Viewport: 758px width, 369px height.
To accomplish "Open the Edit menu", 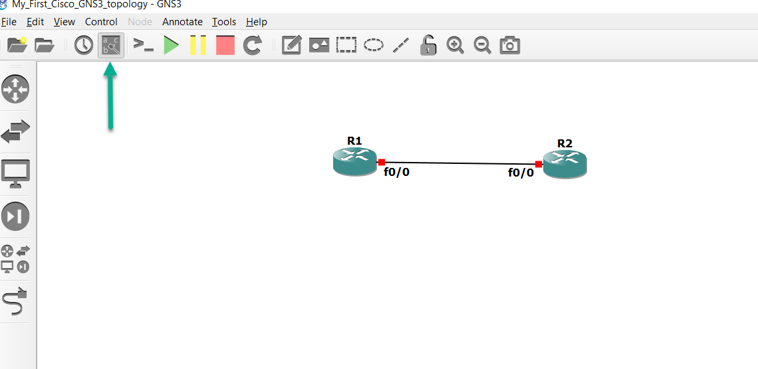I will [x=35, y=22].
